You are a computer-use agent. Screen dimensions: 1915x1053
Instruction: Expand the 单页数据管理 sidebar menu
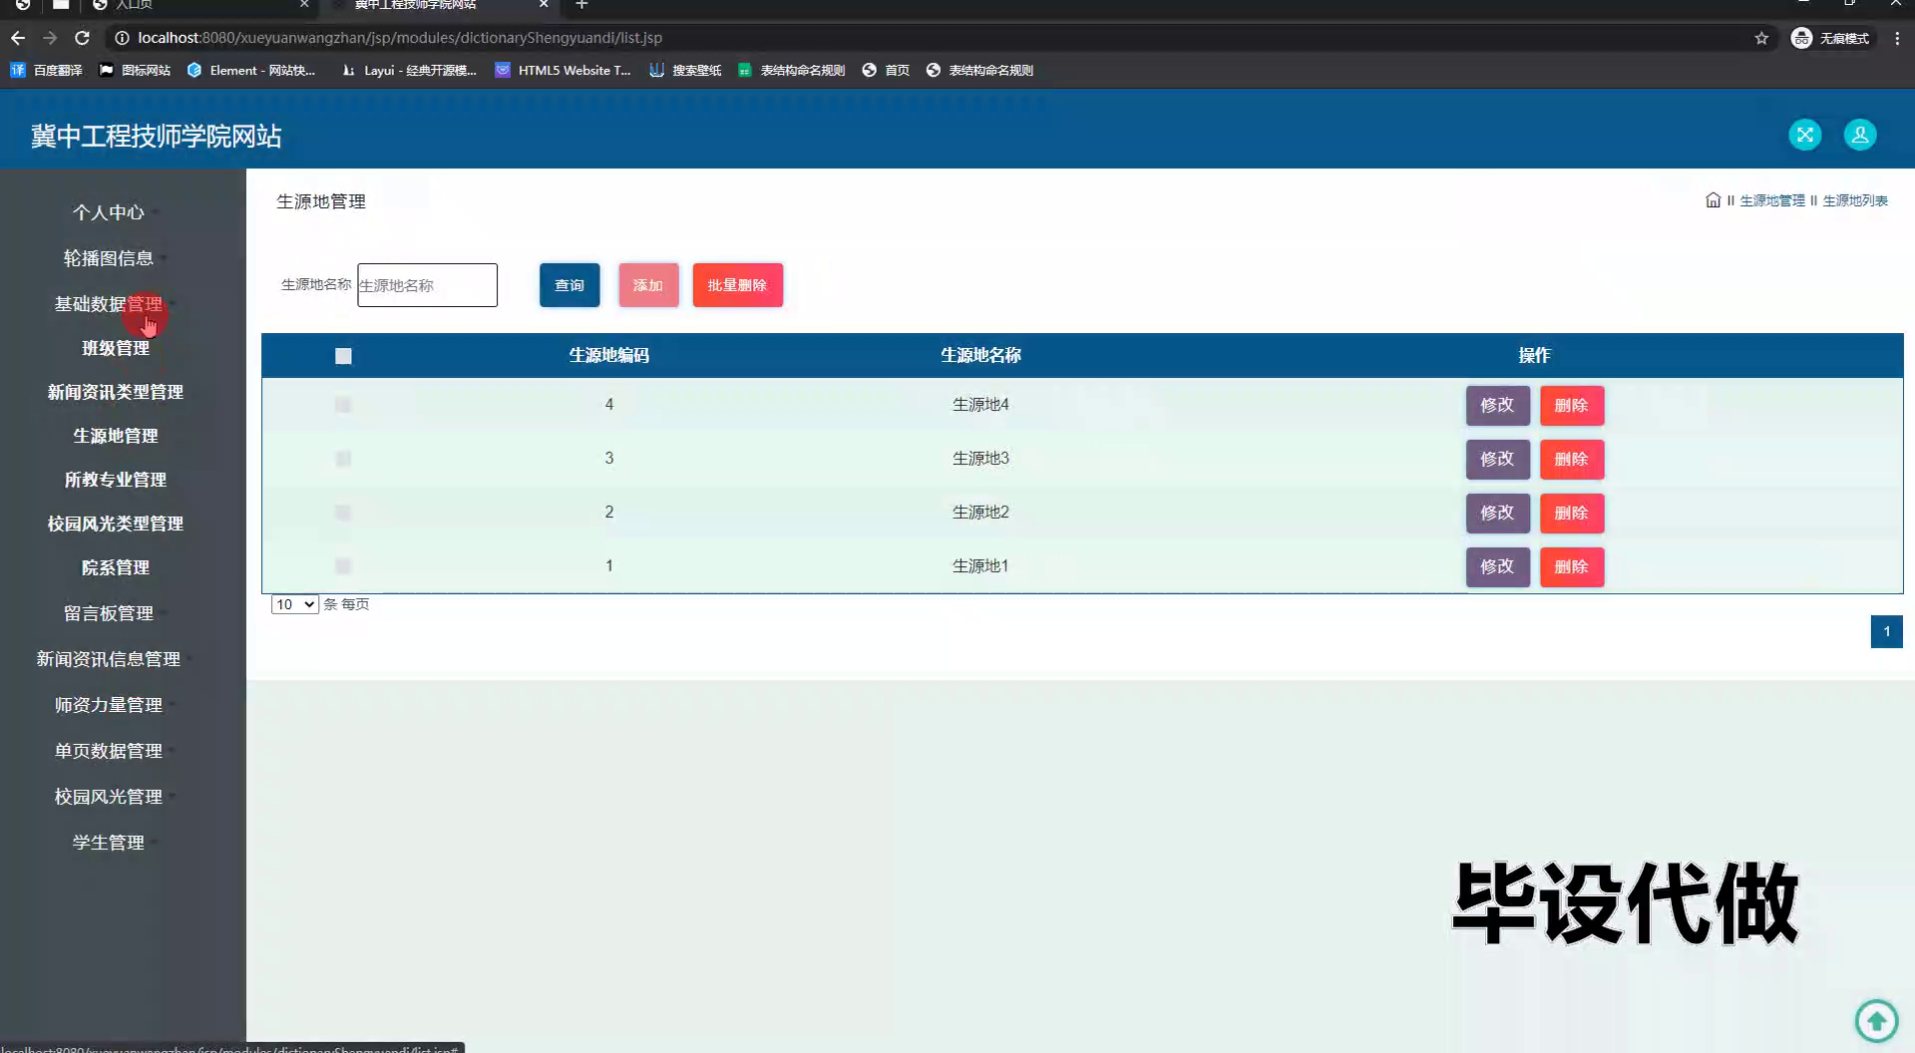109,751
